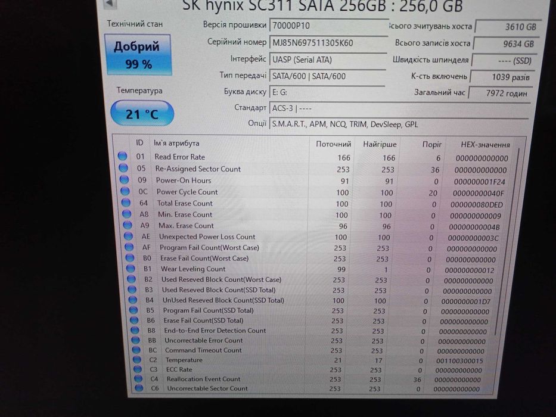The width and height of the screenshot is (556, 417).
Task: Click total host reads value 3610 GB
Action: pyautogui.click(x=507, y=27)
